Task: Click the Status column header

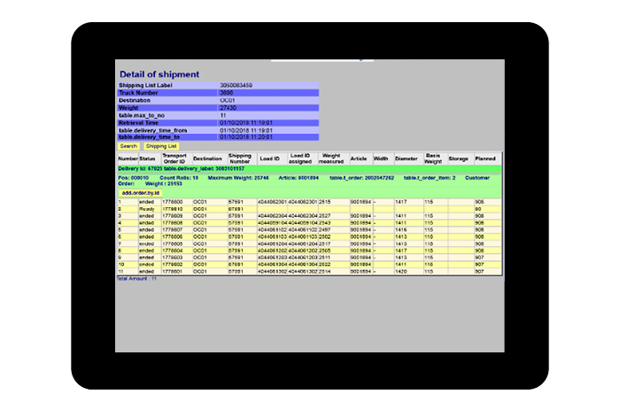Action: pyautogui.click(x=147, y=159)
